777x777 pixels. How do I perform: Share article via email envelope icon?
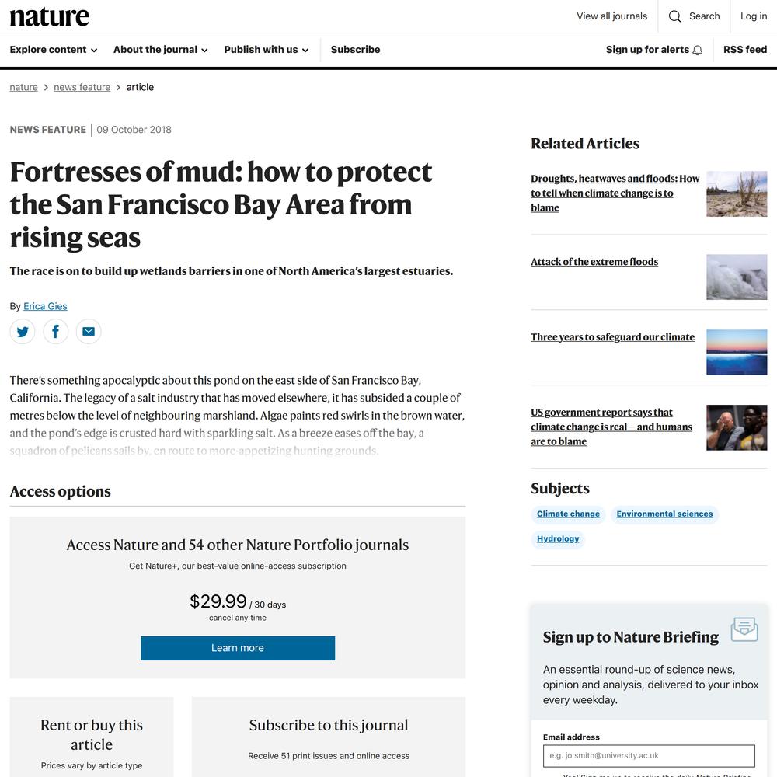pyautogui.click(x=89, y=332)
